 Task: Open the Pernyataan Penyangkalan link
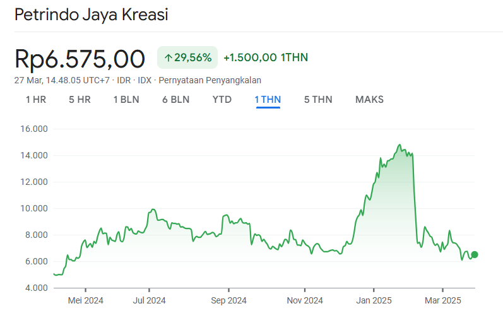pos(210,80)
